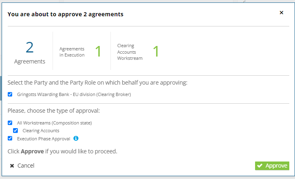
Task: Uncheck the Clearing Accounts sub-option checkbox
Action: click(15, 131)
